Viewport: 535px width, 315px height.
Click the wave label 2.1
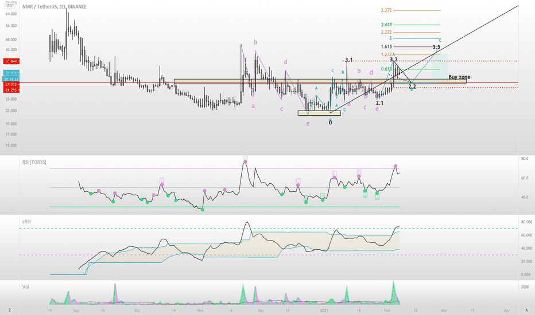(379, 103)
